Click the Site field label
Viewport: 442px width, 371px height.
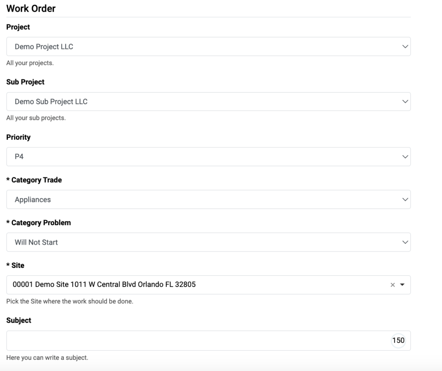(x=15, y=265)
